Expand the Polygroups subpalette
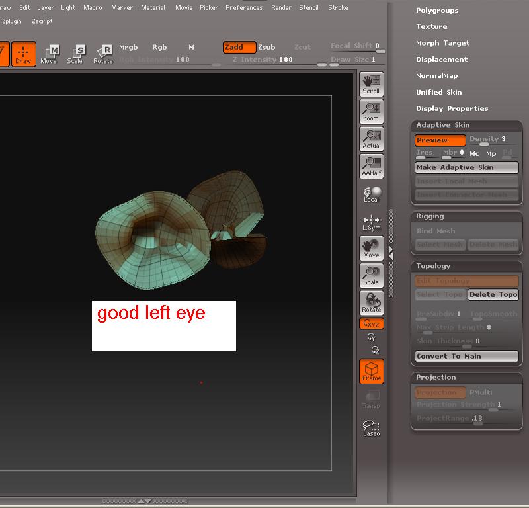529x508 pixels. [x=437, y=11]
